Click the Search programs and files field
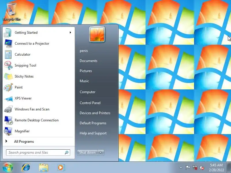The image size is (231, 173). (x=38, y=153)
